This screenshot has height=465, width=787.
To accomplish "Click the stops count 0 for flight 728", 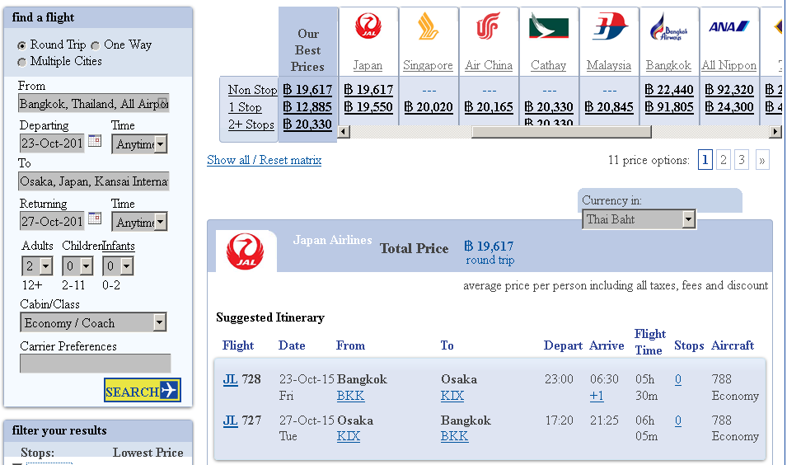I will pyautogui.click(x=678, y=379).
